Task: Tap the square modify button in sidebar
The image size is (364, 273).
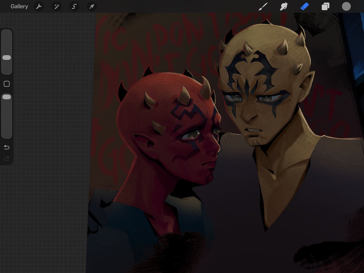Action: point(7,84)
